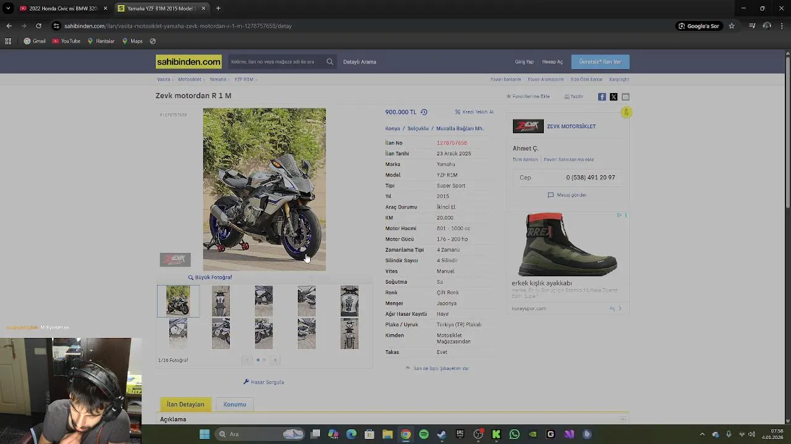This screenshot has width=791, height=444.
Task: Open Spotify from the taskbar
Action: pos(424,434)
